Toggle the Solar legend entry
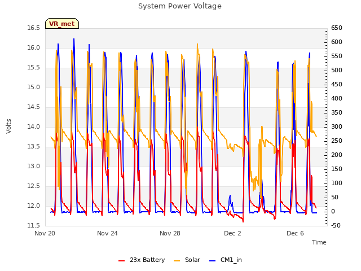This screenshot has height=271, width=361. click(187, 260)
